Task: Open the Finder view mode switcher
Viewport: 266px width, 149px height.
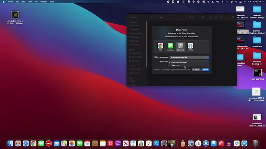Action: point(191,17)
